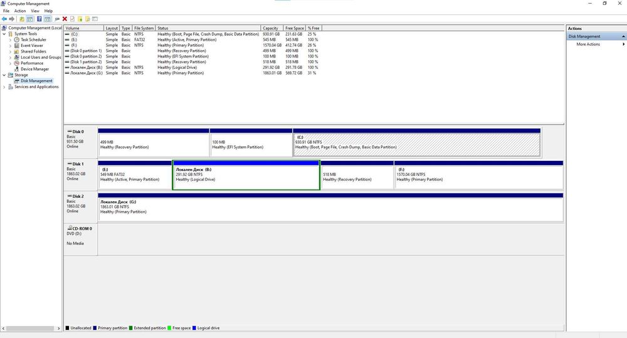This screenshot has width=627, height=338.
Task: Select the (F:) volume row in list
Action: tap(194, 46)
